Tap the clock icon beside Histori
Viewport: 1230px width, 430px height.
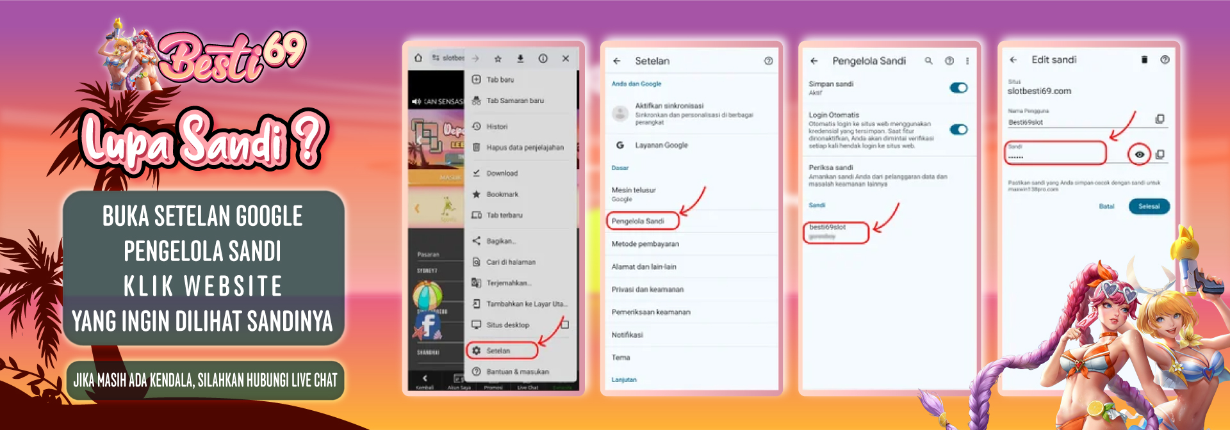pos(476,126)
